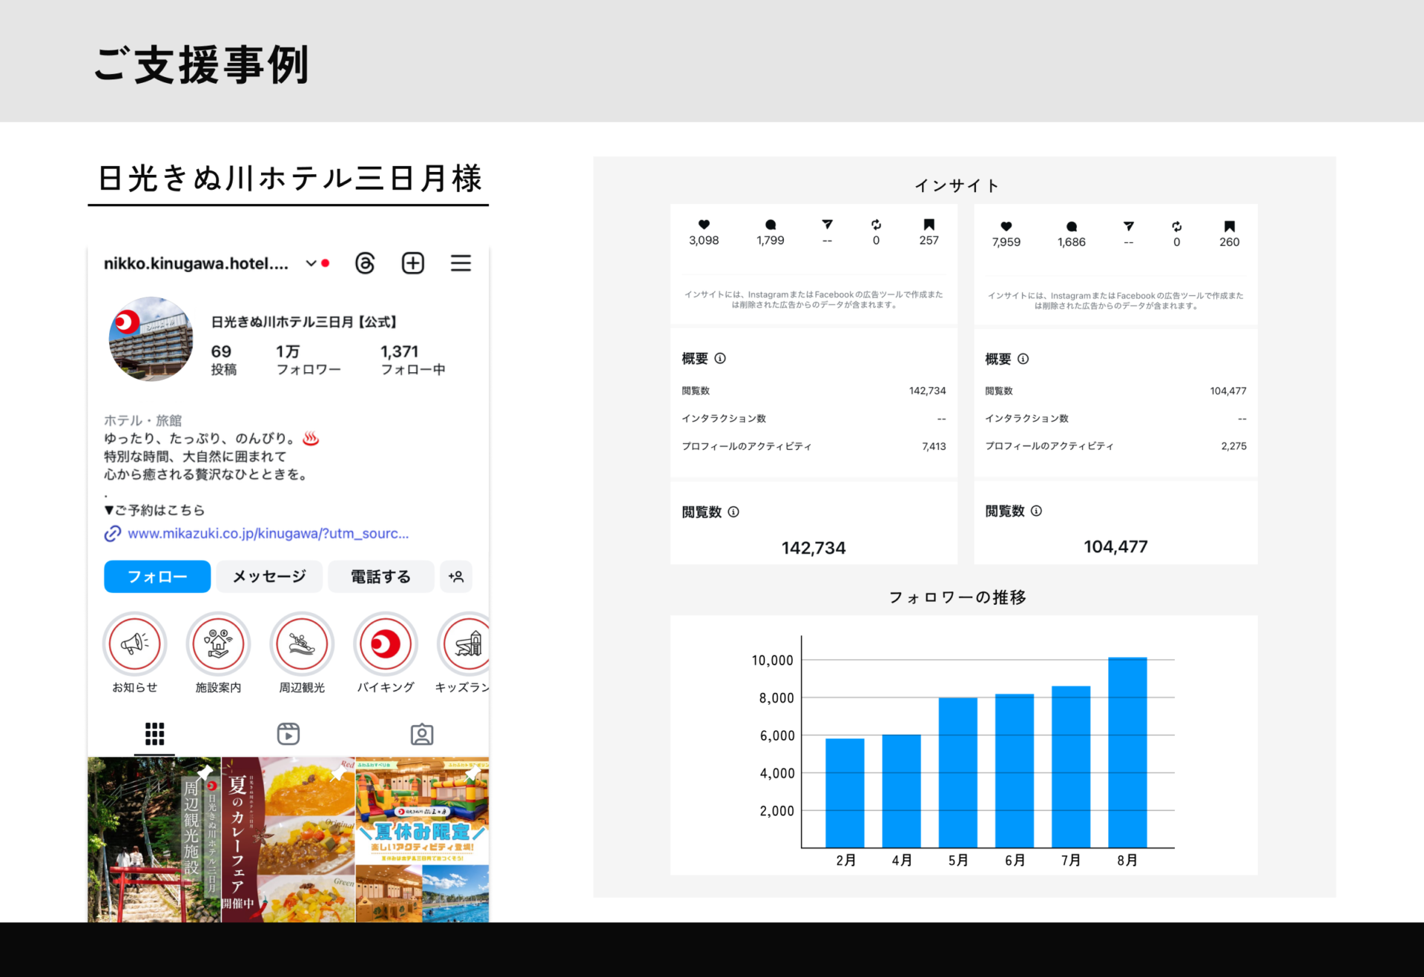The width and height of the screenshot is (1424, 977).
Task: Click the 8月 bar in follower chart
Action: pos(1127,752)
